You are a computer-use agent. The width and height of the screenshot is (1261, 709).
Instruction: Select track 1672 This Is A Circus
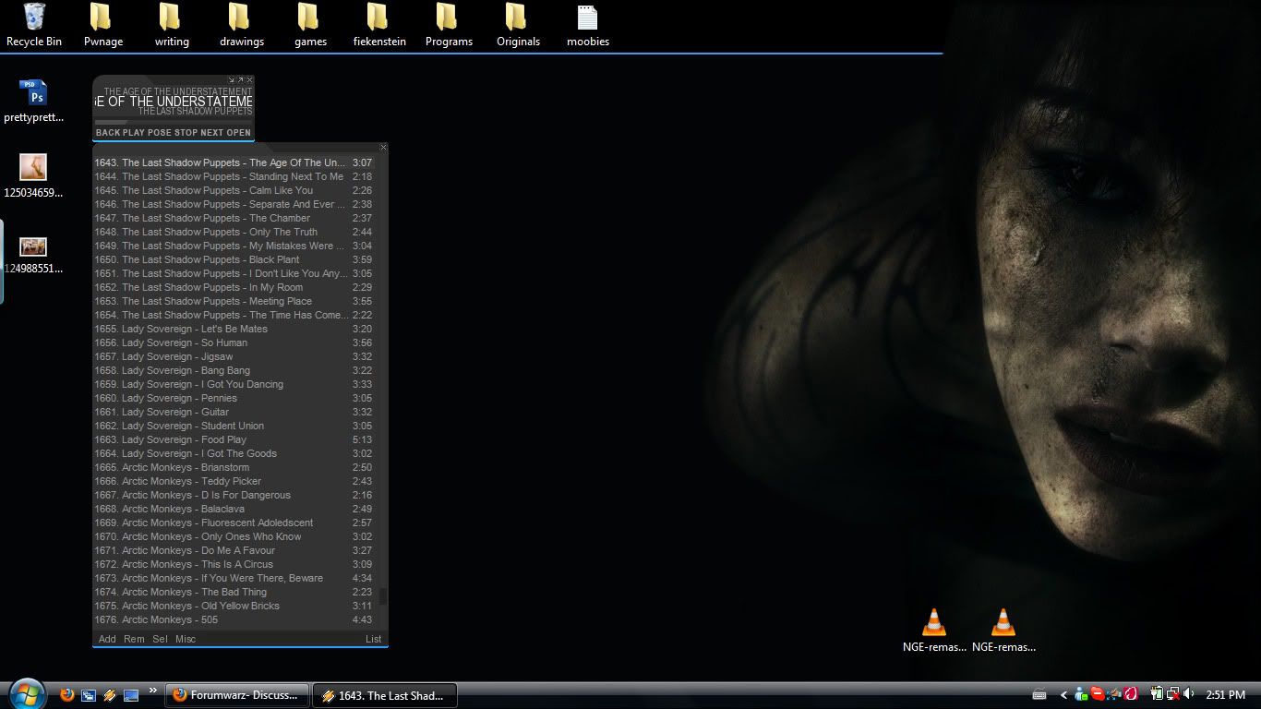(x=233, y=564)
